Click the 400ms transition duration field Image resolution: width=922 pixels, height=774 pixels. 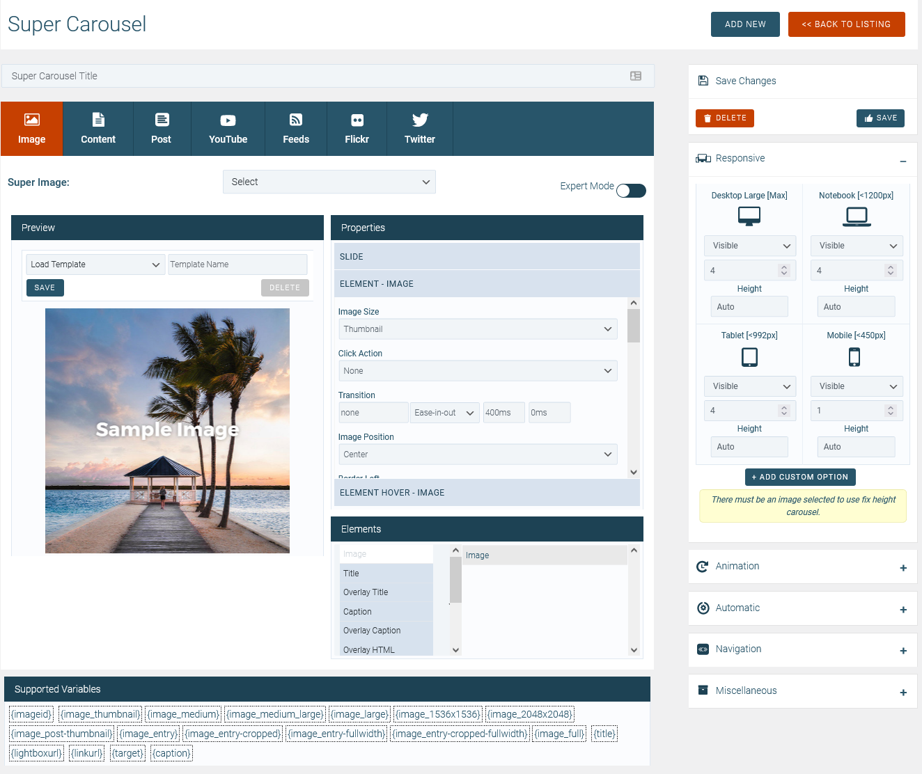click(504, 413)
